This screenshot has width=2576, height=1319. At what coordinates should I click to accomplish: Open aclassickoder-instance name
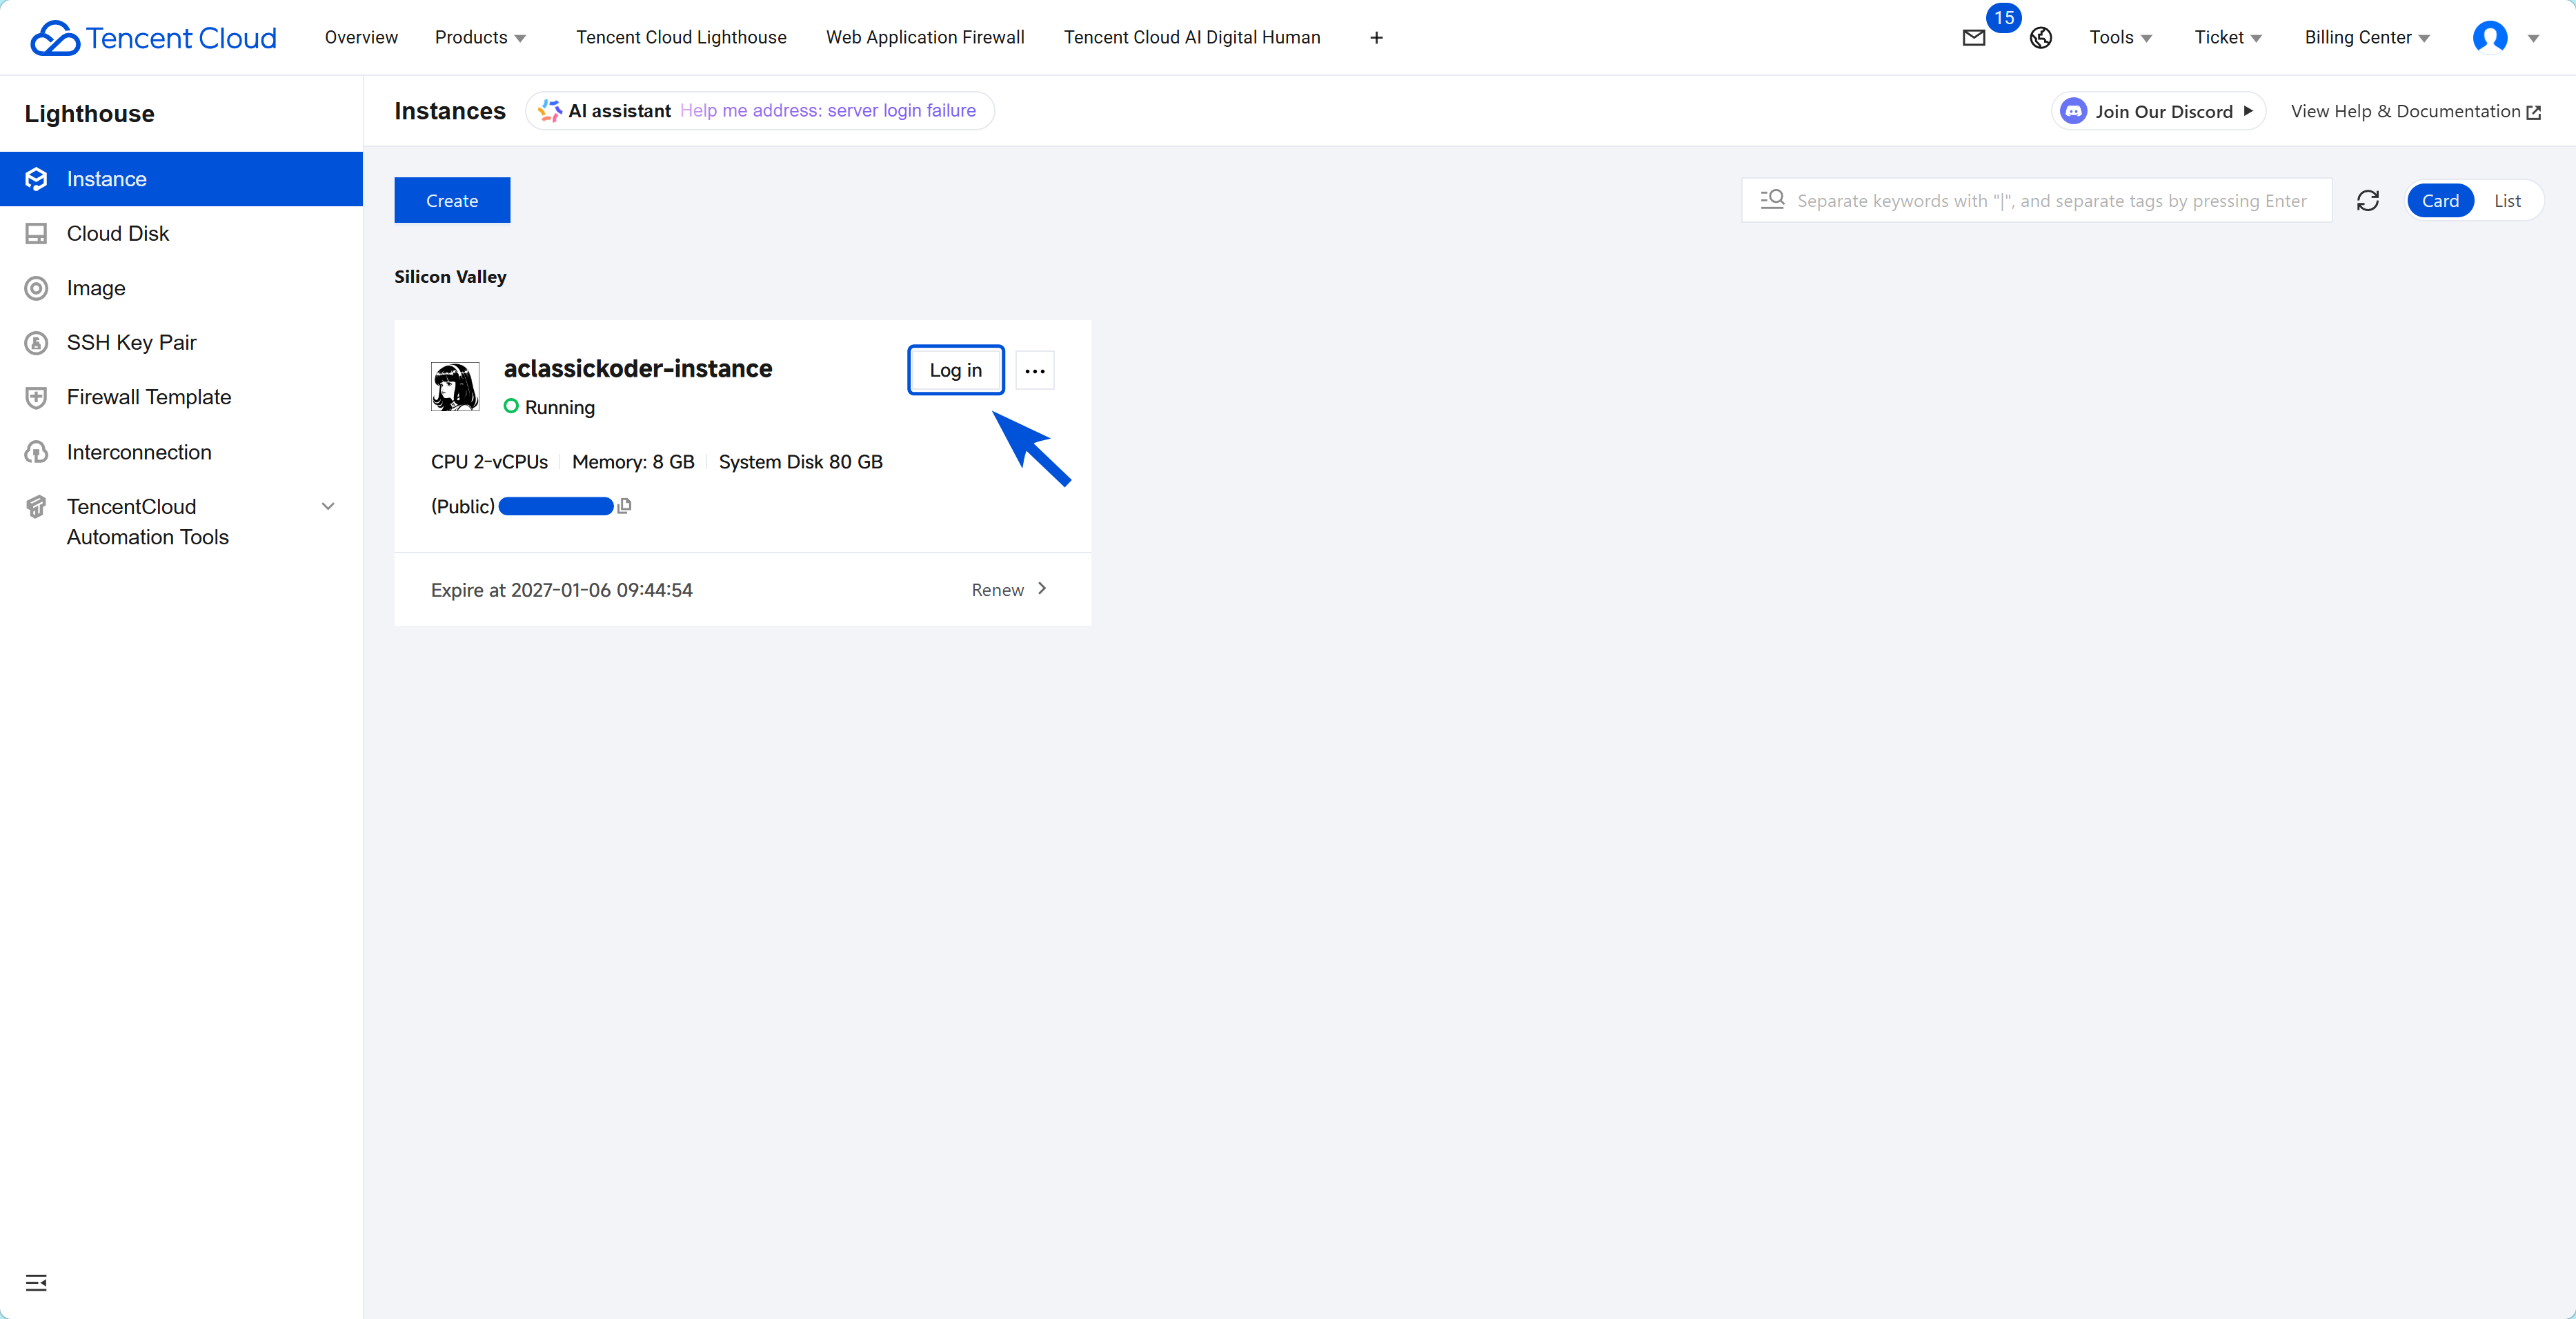click(638, 369)
